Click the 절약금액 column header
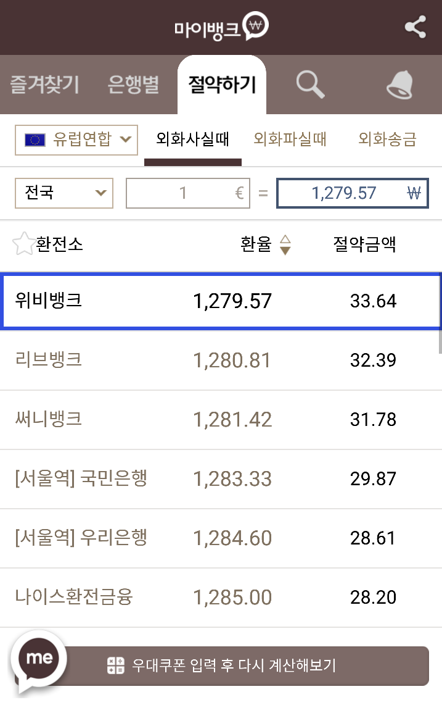 tap(364, 244)
